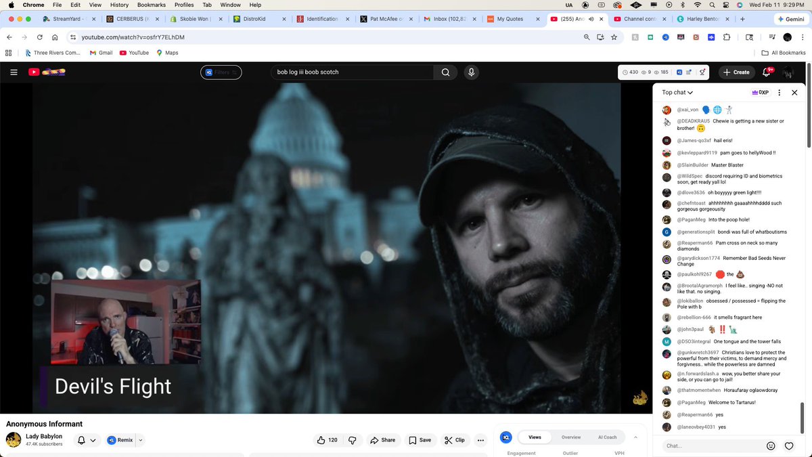Open new browser tab with plus

743,19
